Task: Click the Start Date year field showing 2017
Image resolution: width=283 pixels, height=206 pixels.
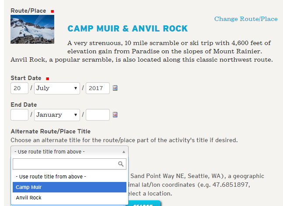Action: [98, 88]
